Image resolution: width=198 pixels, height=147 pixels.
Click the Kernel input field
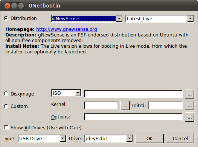pos(101,106)
